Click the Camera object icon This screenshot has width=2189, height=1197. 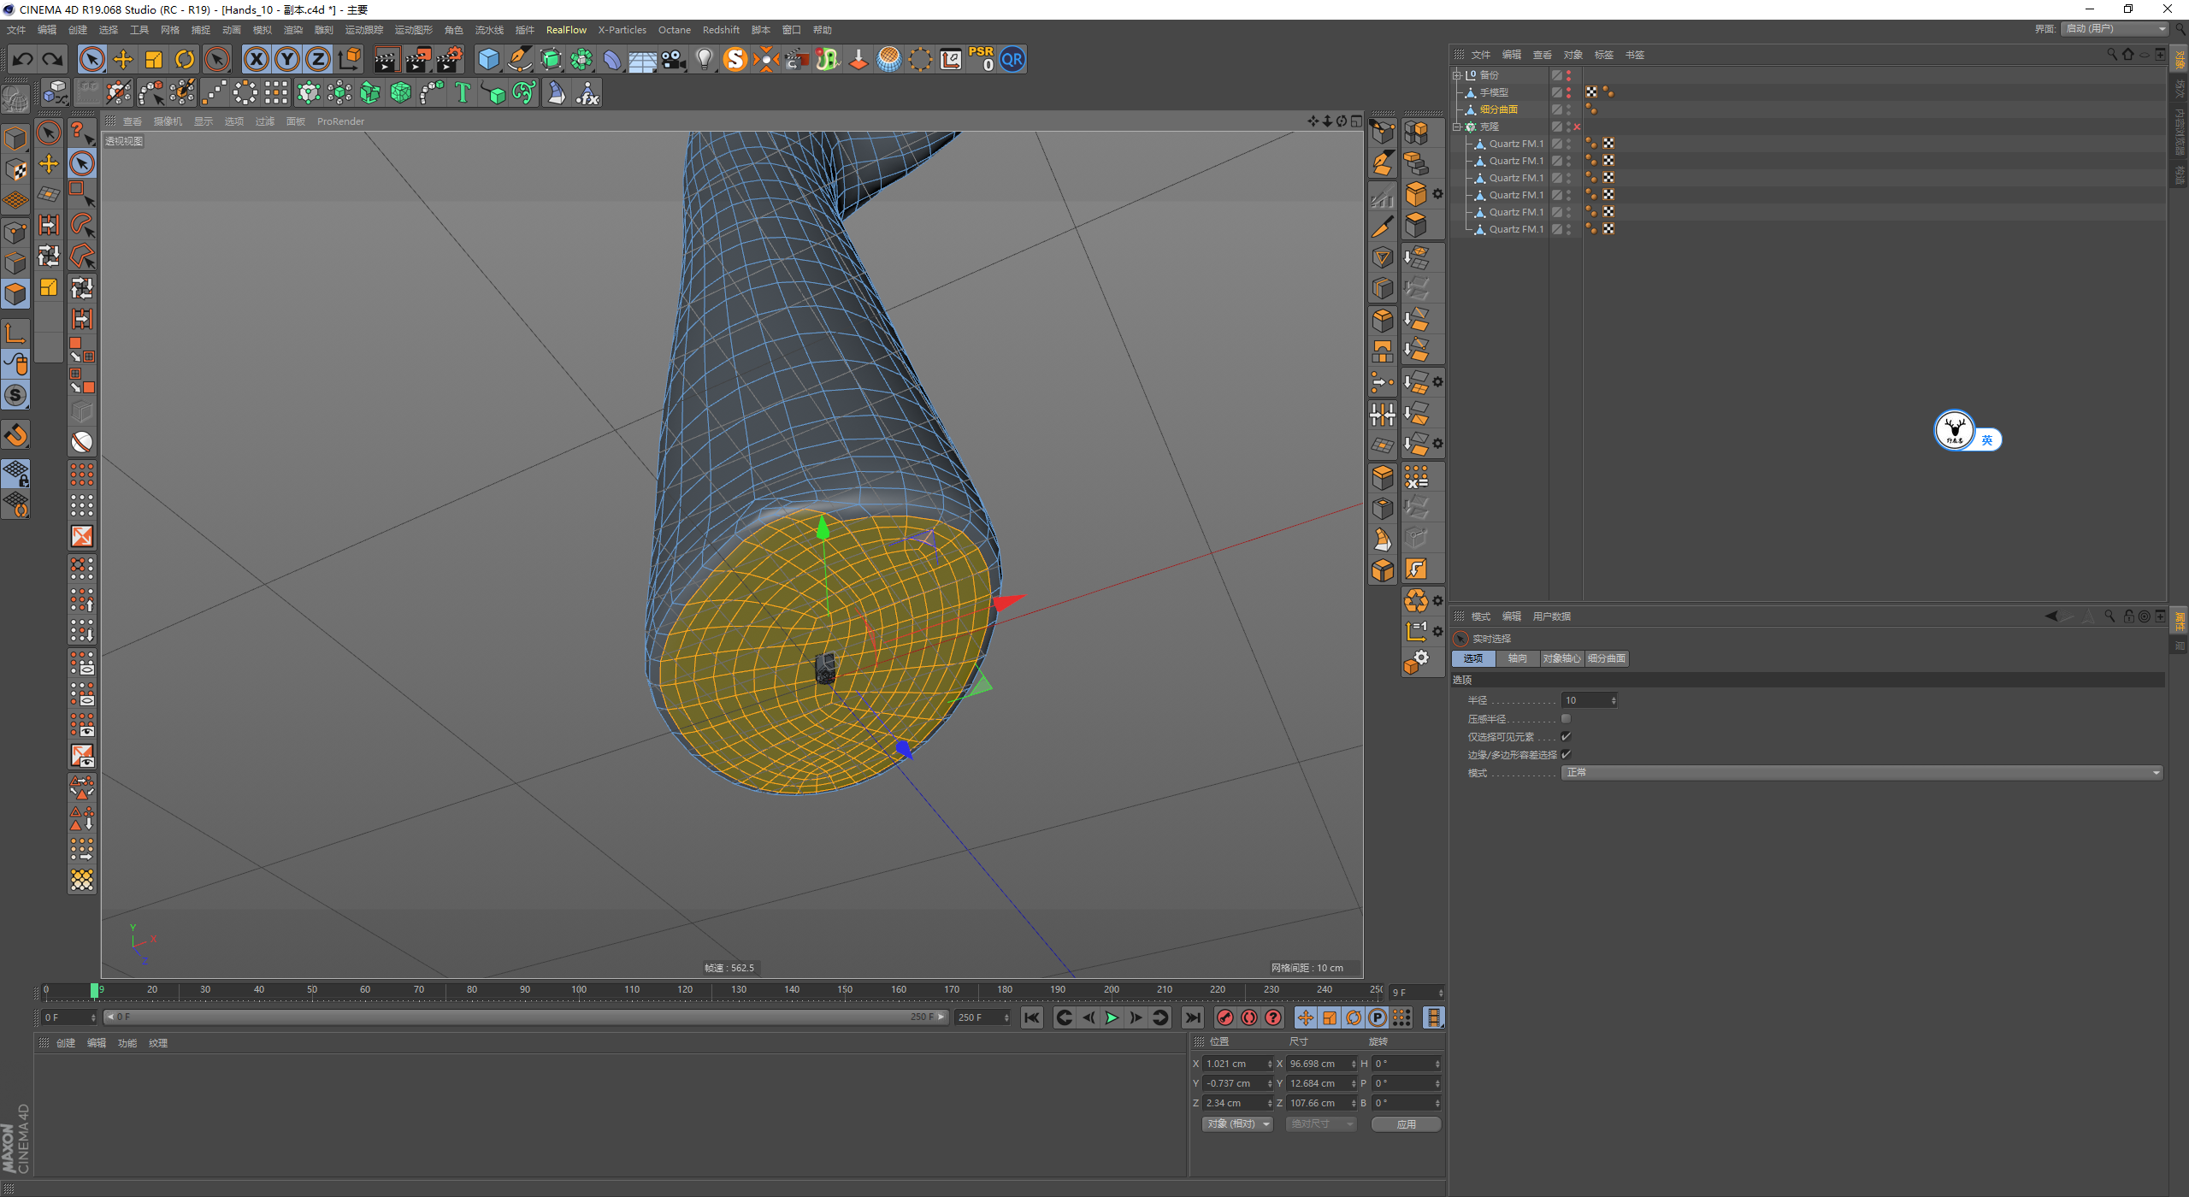tap(674, 59)
